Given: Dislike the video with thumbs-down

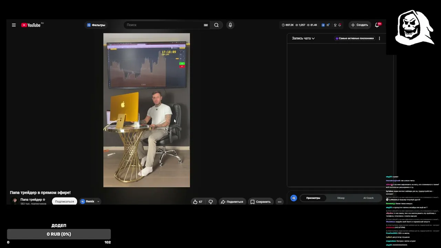Looking at the screenshot, I should [x=211, y=202].
